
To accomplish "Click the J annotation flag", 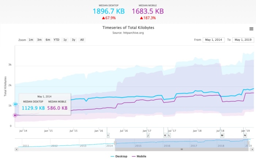I will click(x=148, y=135).
